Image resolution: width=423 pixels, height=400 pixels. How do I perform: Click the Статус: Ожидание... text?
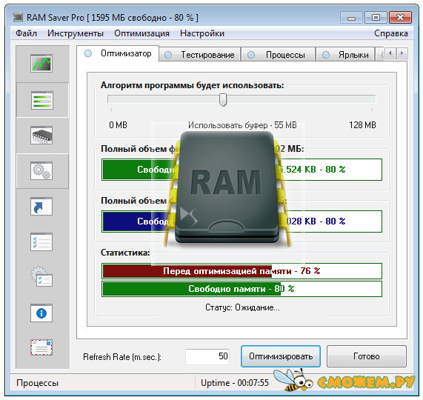coord(242,307)
